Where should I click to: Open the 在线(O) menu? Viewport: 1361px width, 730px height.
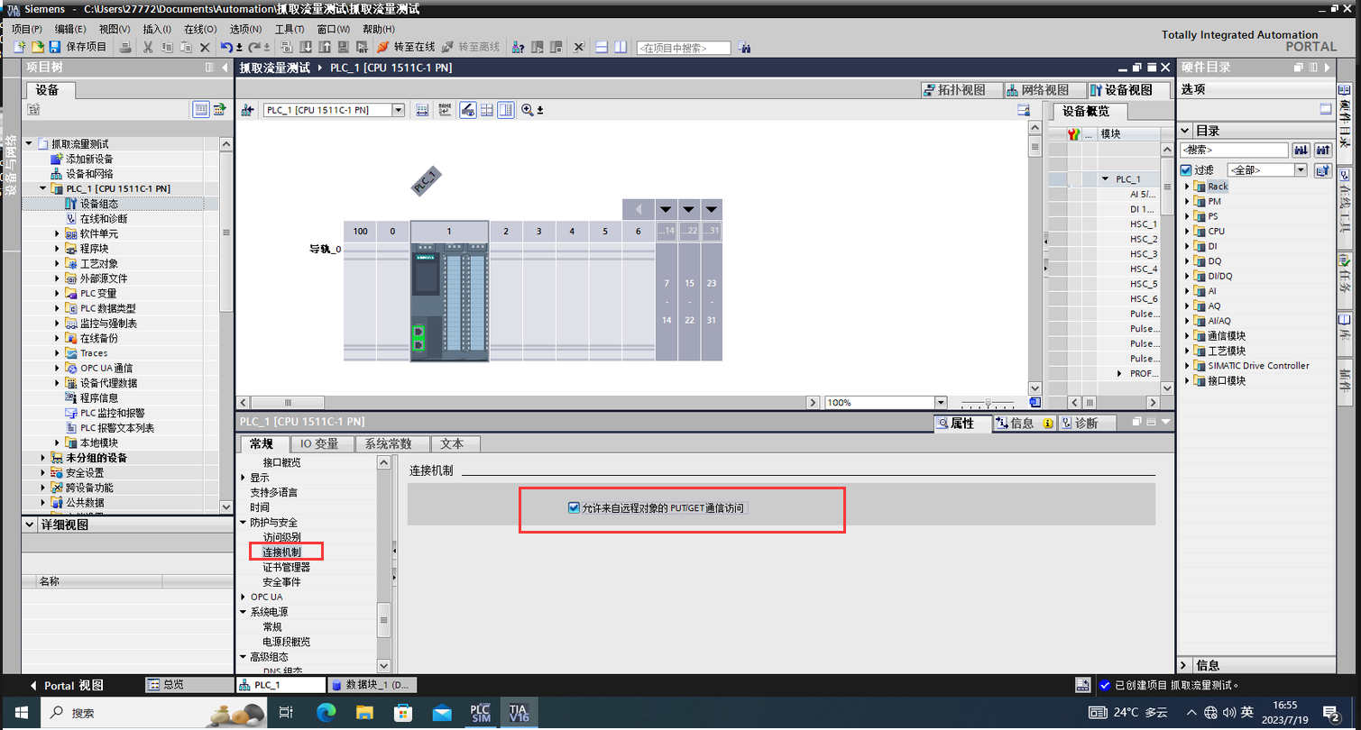(200, 29)
